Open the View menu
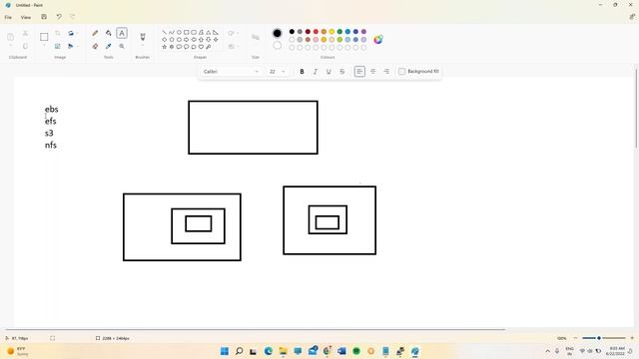Image resolution: width=639 pixels, height=359 pixels. [26, 17]
